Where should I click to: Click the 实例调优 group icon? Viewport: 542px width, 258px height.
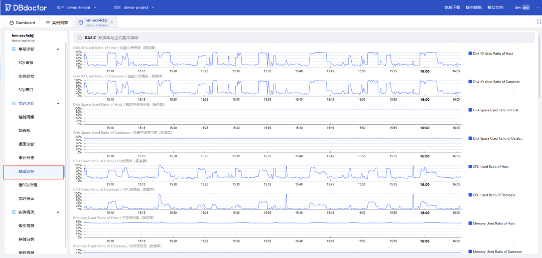tap(14, 212)
